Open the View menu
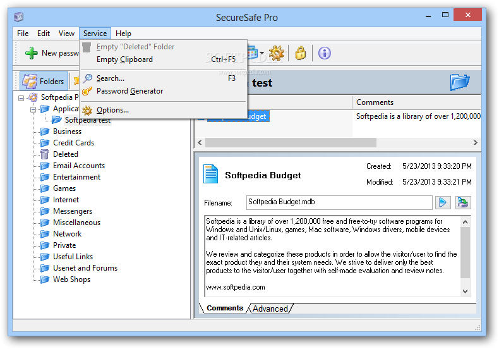499x349 pixels. 66,34
